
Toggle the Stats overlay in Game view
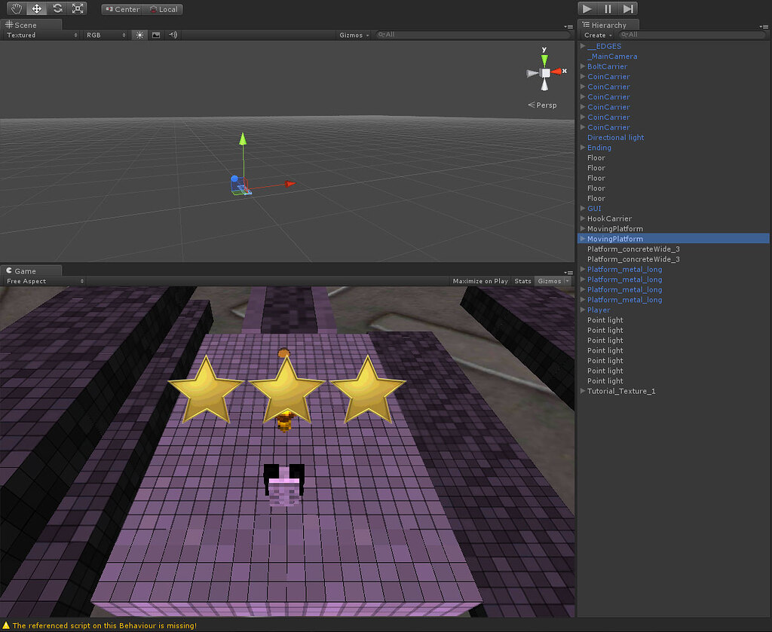coord(522,280)
